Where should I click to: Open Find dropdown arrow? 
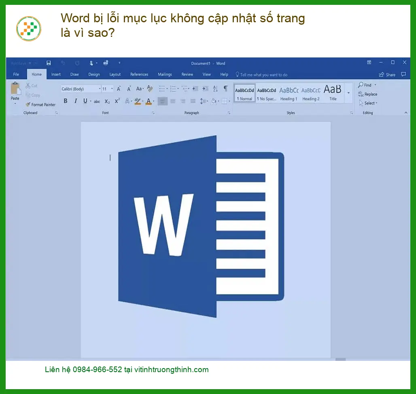tap(376, 85)
